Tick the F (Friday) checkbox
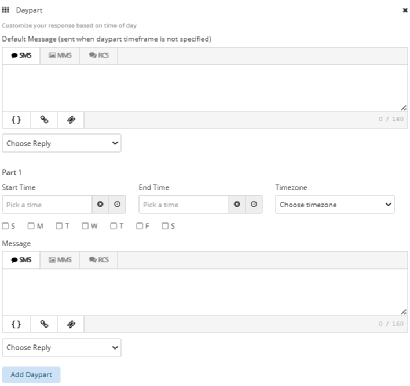This screenshot has height=386, width=410. 140,226
